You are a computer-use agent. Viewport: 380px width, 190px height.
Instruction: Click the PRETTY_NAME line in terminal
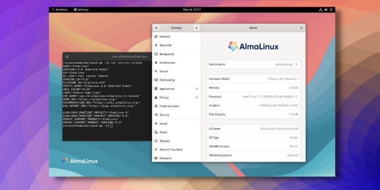(98, 86)
